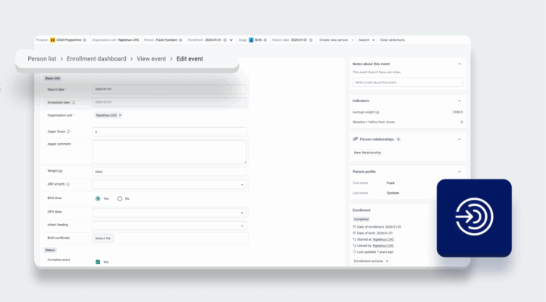Click the New Relationship button
546x302 pixels.
click(367, 153)
